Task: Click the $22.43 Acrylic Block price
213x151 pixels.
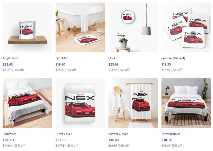Action: tap(8, 64)
